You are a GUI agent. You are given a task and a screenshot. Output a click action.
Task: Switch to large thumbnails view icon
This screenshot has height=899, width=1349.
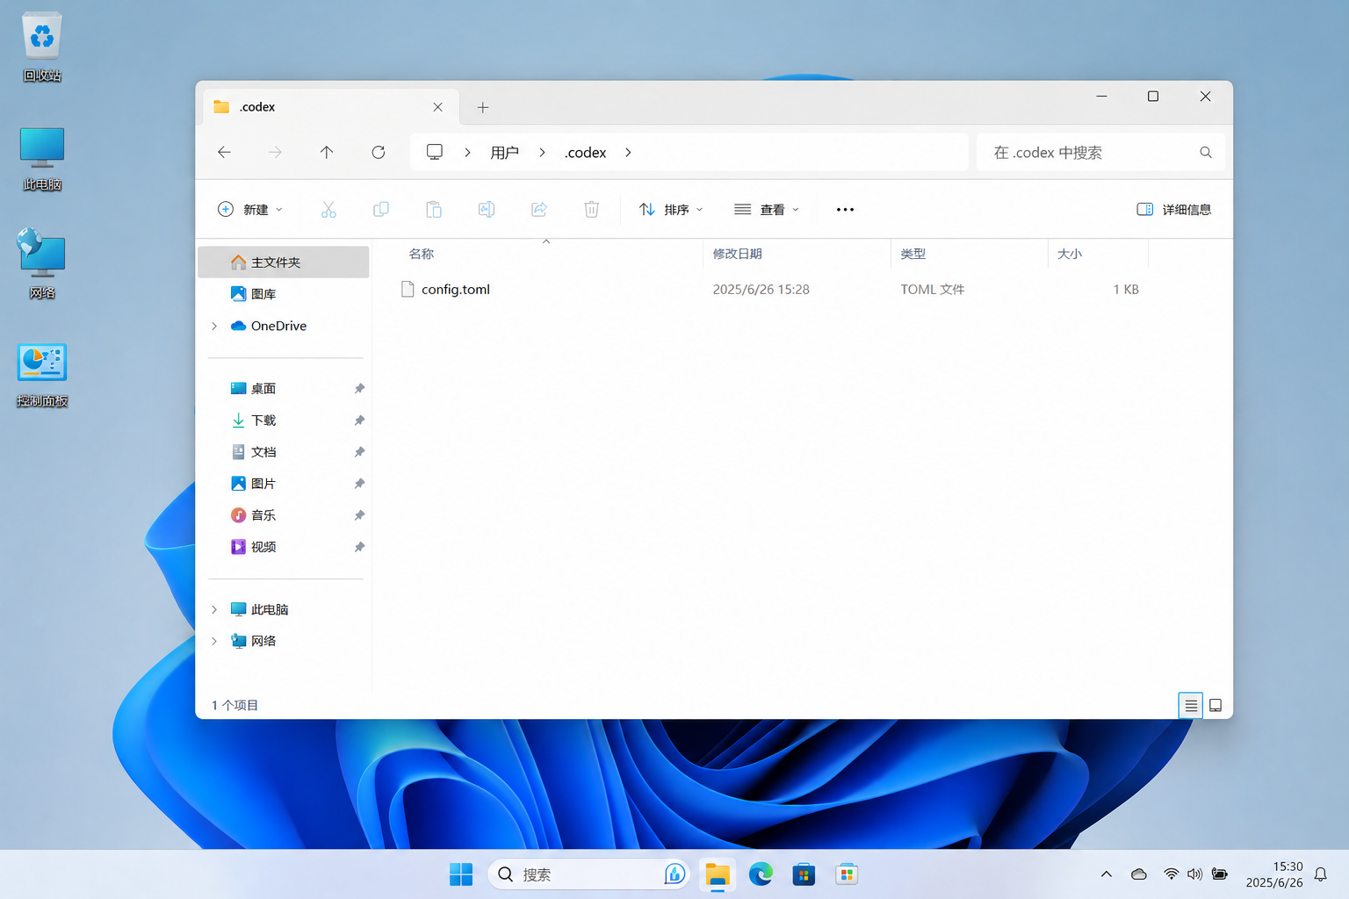1216,705
